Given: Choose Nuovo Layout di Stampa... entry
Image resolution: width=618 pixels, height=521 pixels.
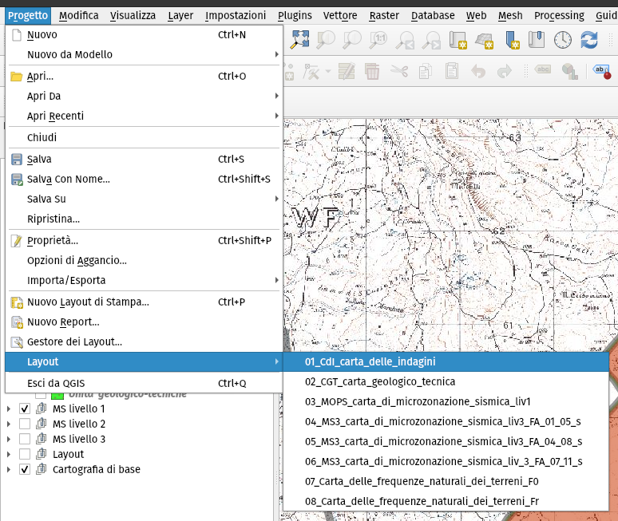Looking at the screenshot, I should 144,302.
